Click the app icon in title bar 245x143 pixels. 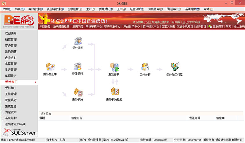(x=4, y=3)
